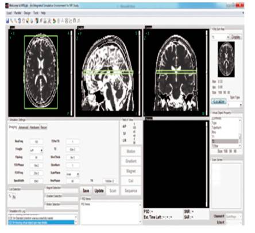Click the TR input field
Screen dimensions: 255x233
point(109,181)
